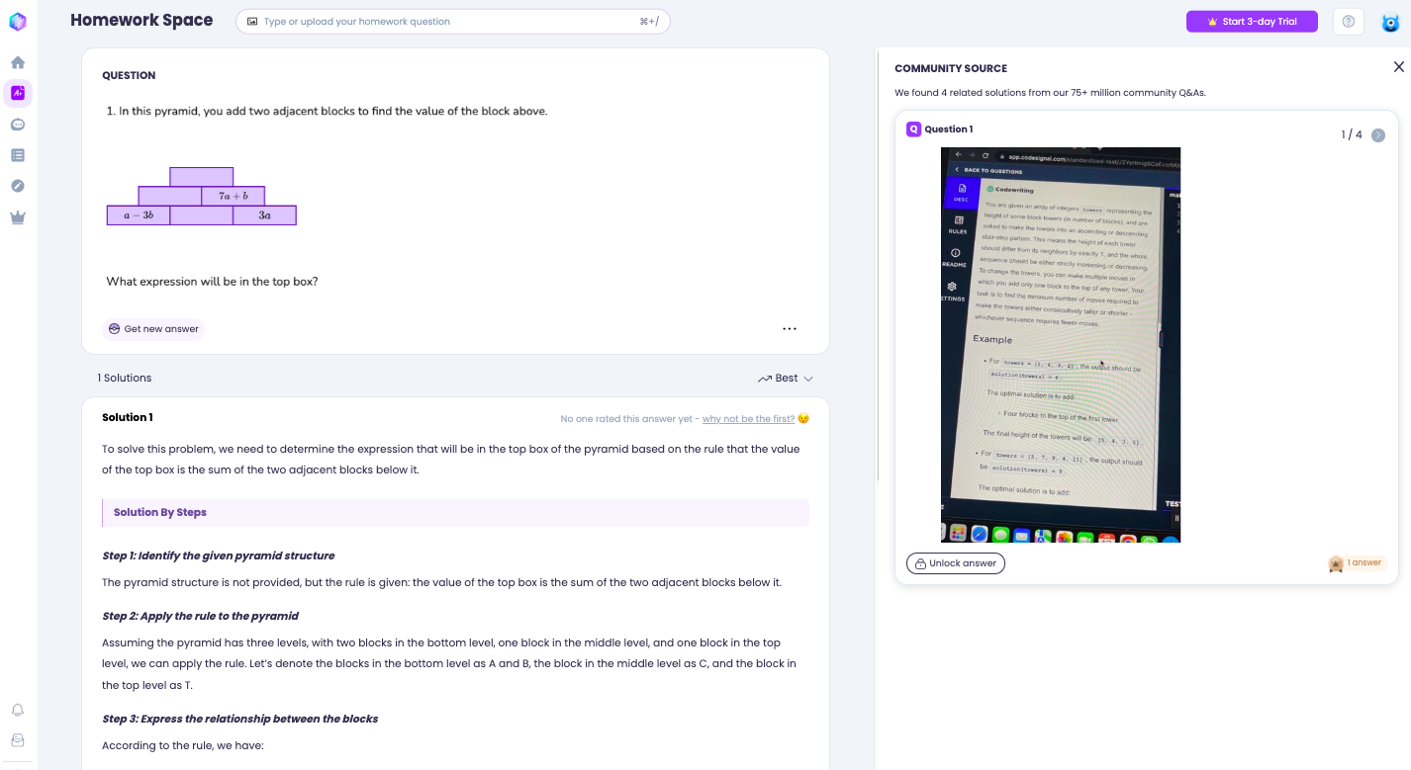The image size is (1411, 770).
Task: Select the pen/explore icon in the sidebar
Action: [17, 186]
